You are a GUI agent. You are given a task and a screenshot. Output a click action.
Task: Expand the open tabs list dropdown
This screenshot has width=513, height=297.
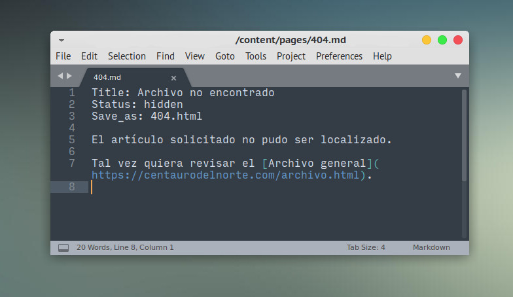tap(458, 76)
